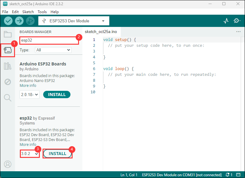Open the Type filter dropdown
Screen dimensions: 245x178
pos(53,50)
